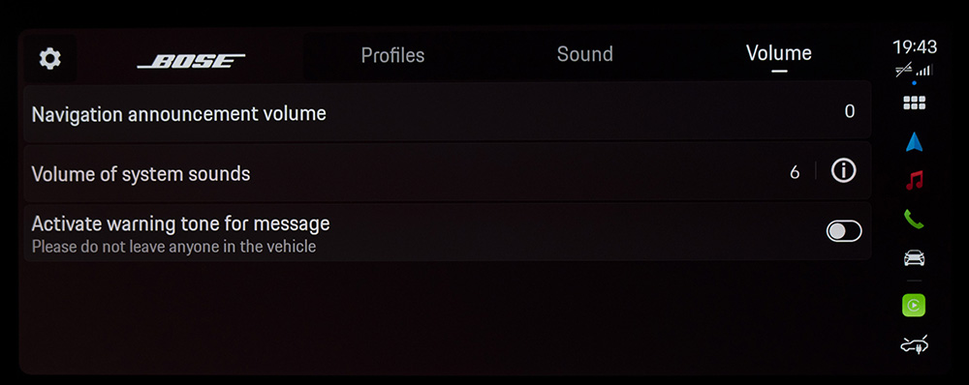969x385 pixels.
Task: Select the Volume tab
Action: [x=779, y=53]
